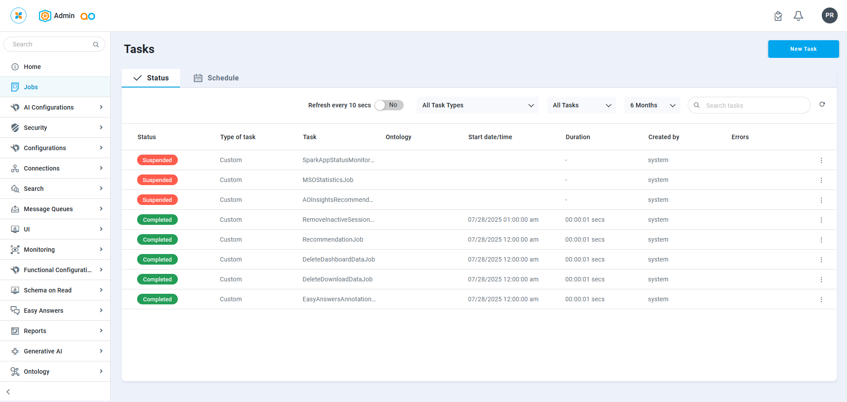The height and width of the screenshot is (402, 847).
Task: Open the All Tasks filter dropdown
Action: pyautogui.click(x=581, y=105)
